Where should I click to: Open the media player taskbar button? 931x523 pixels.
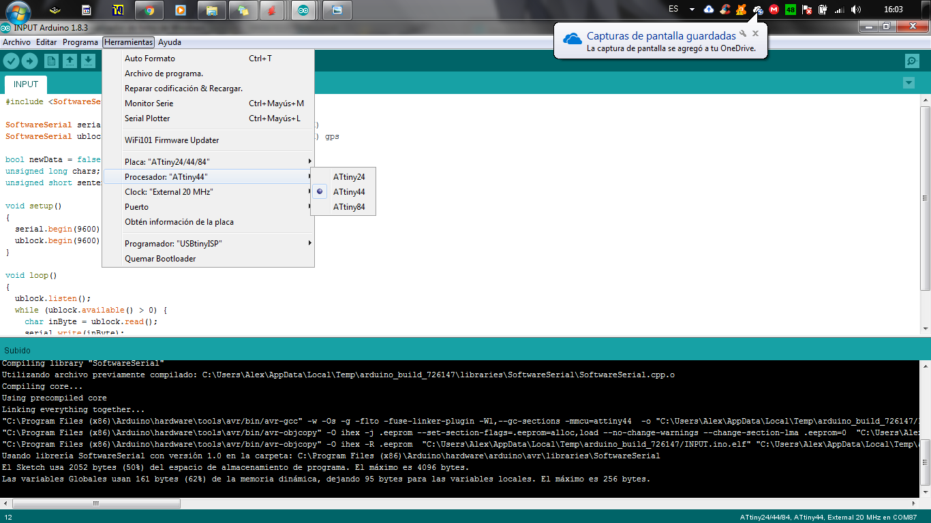pyautogui.click(x=180, y=10)
